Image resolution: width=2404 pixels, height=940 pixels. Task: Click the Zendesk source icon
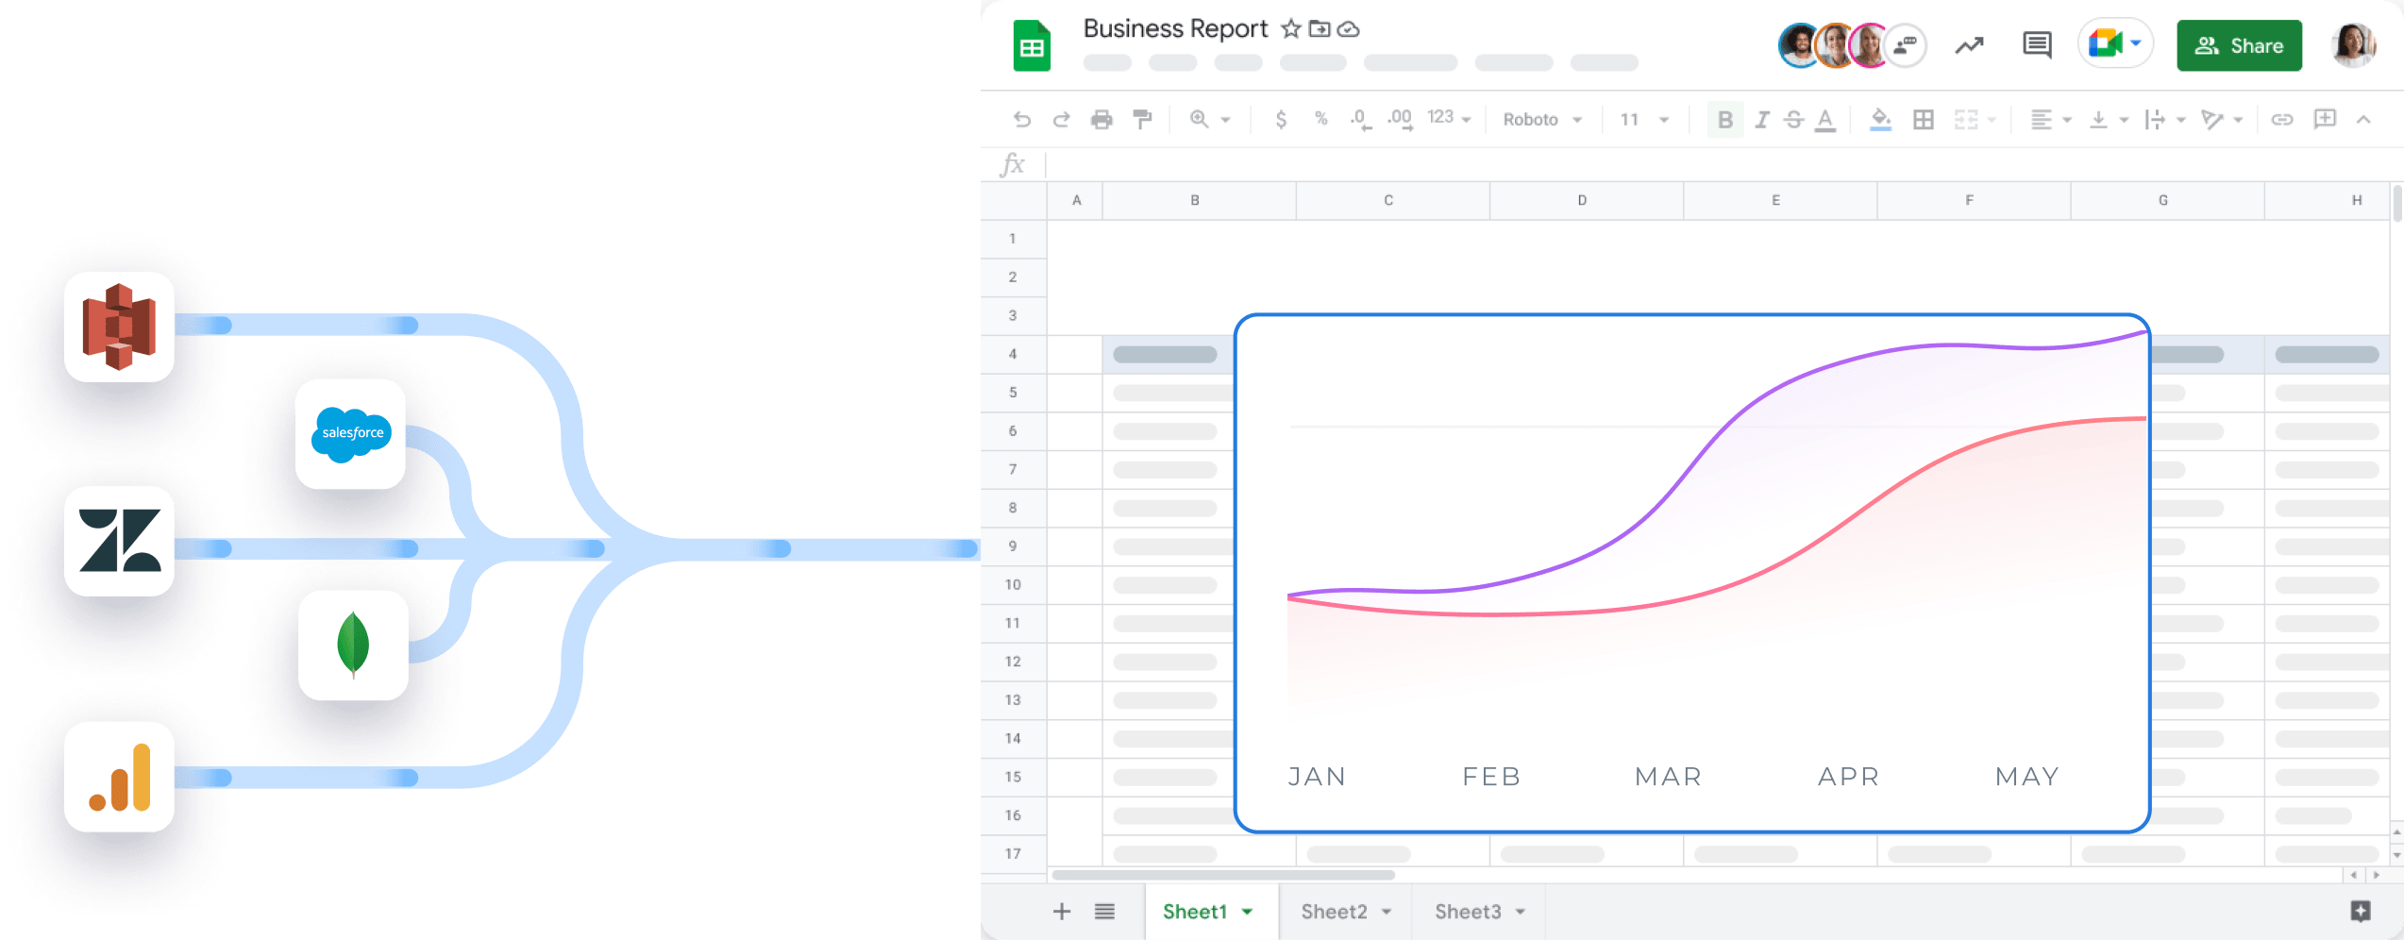(x=119, y=541)
